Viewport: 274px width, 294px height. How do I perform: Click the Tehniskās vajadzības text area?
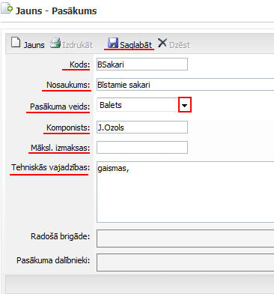point(186,192)
